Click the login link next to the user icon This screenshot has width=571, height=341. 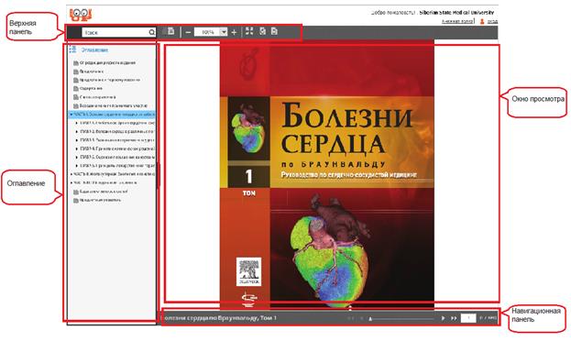coord(492,21)
